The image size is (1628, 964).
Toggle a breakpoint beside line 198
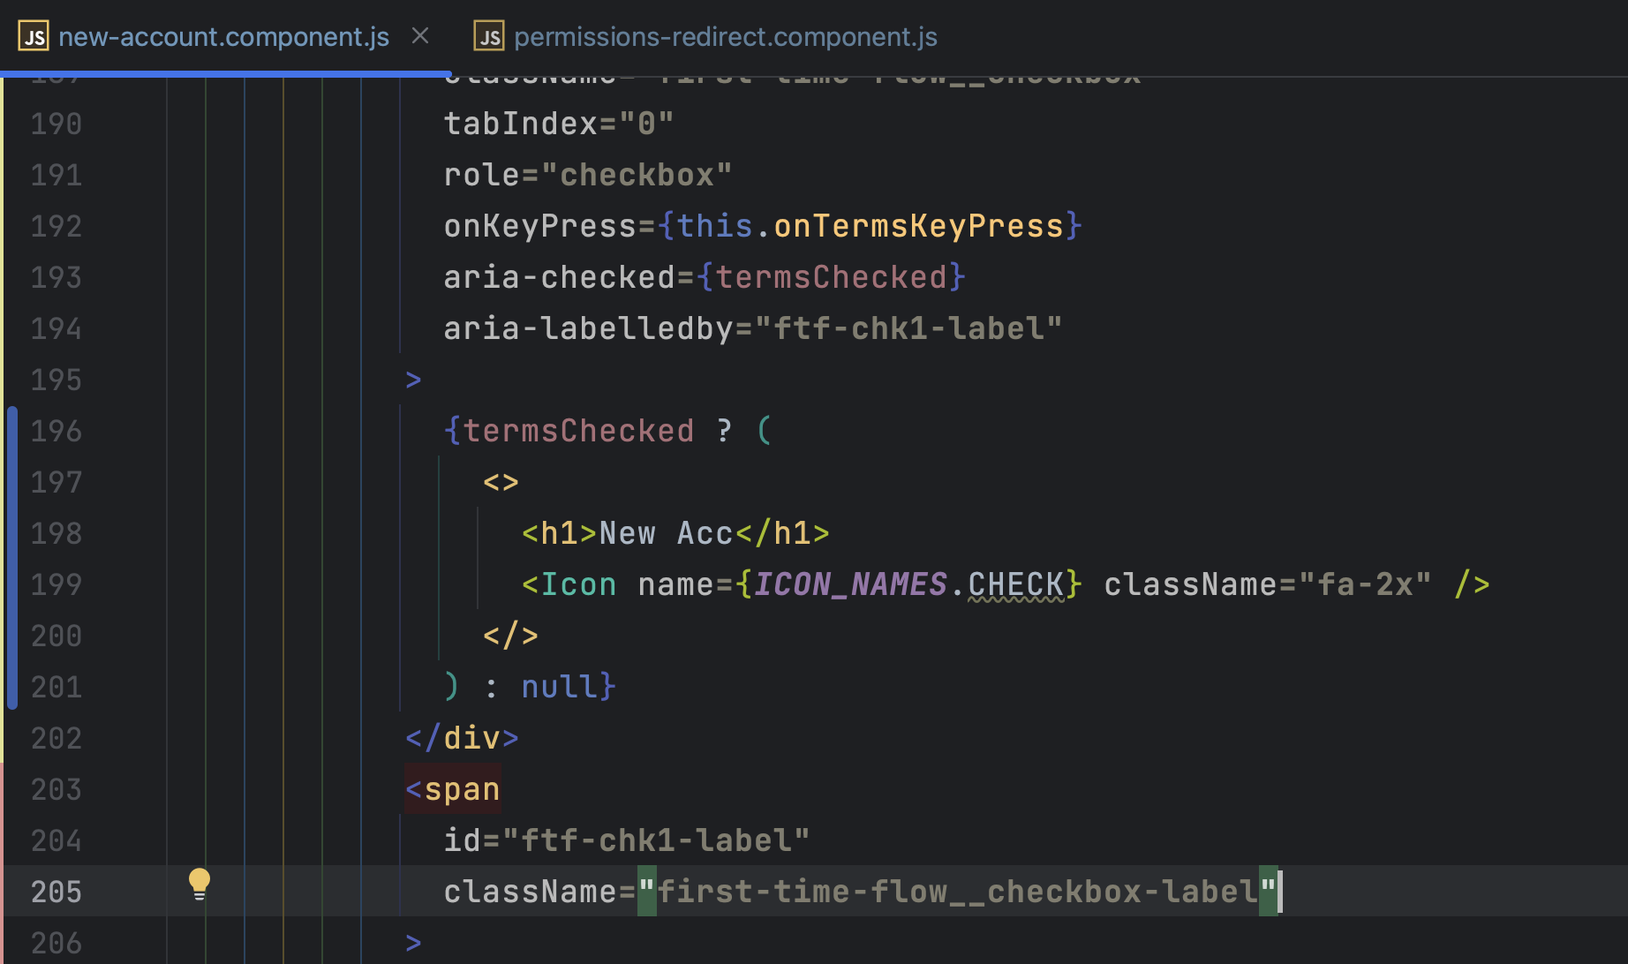[124, 532]
